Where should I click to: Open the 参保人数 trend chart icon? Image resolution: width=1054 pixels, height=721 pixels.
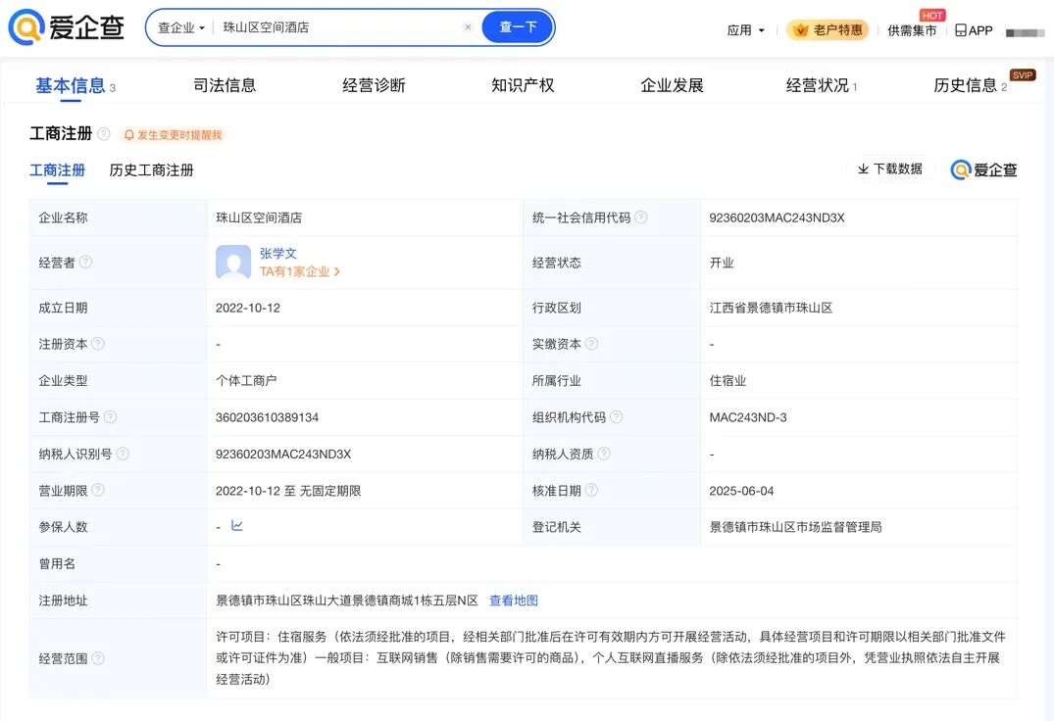[x=237, y=526]
